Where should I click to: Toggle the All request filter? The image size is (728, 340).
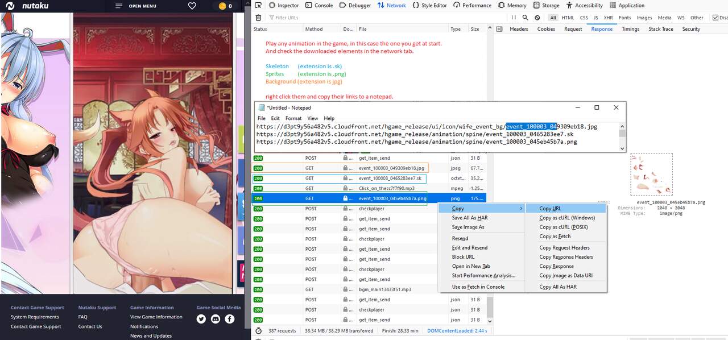pyautogui.click(x=553, y=18)
